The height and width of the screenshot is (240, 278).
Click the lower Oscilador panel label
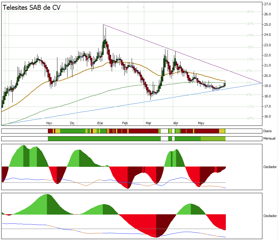270,216
